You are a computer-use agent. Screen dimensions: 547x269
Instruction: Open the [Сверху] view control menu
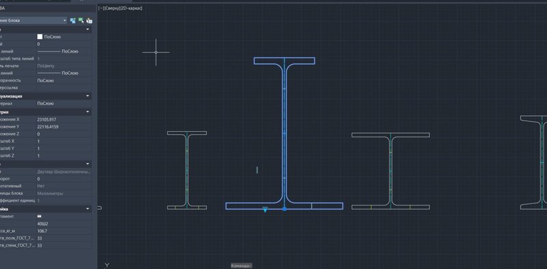pyautogui.click(x=111, y=8)
